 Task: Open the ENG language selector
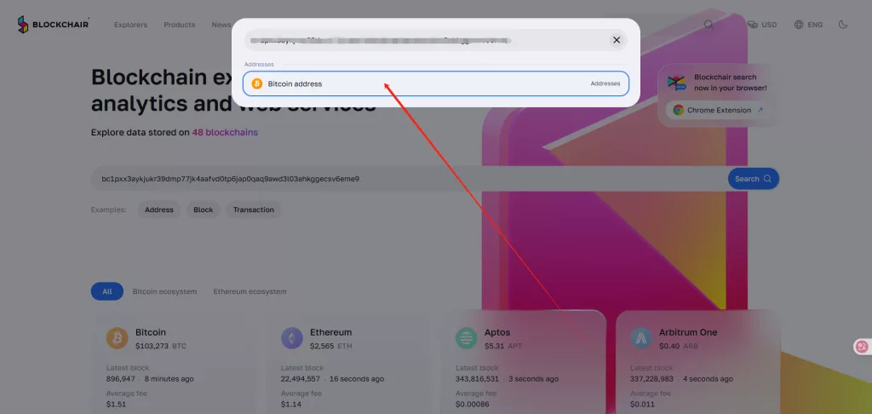point(809,25)
